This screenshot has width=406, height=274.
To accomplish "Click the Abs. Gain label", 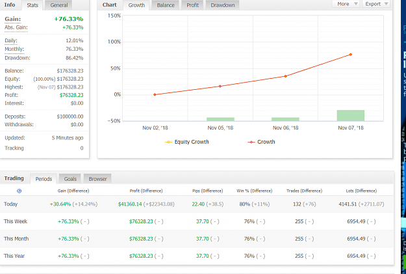I will tap(16, 27).
